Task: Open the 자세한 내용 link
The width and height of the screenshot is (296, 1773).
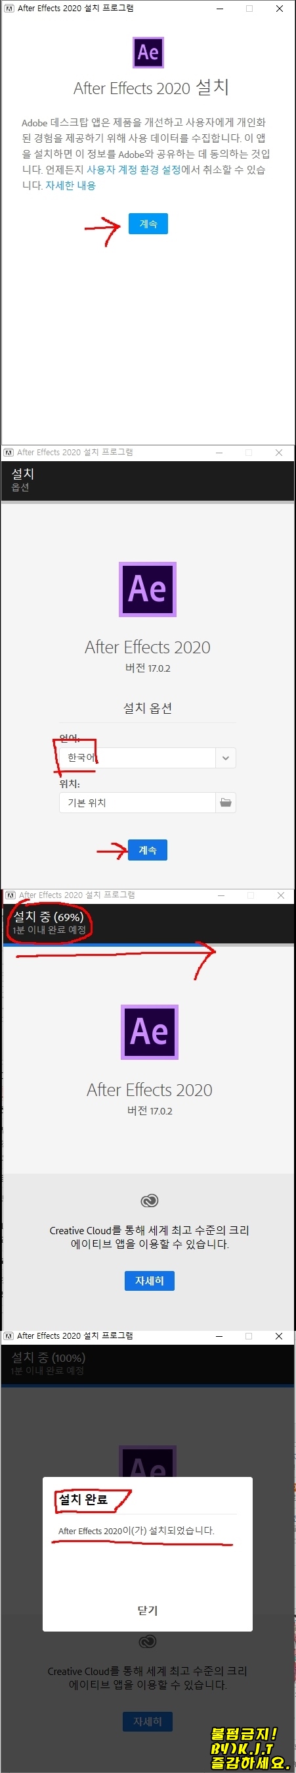Action: (x=70, y=185)
